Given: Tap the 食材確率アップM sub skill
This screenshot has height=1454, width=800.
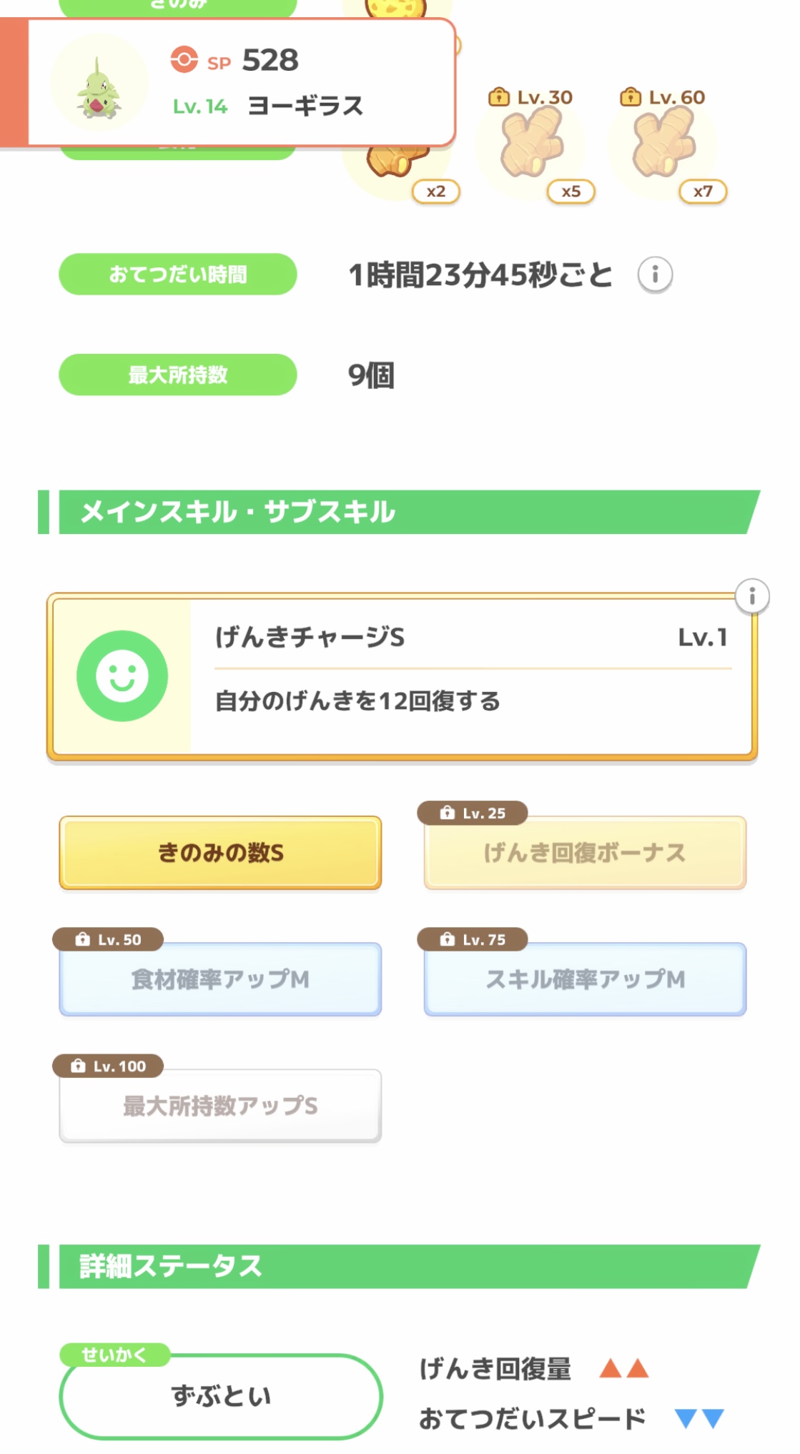Looking at the screenshot, I should [220, 979].
